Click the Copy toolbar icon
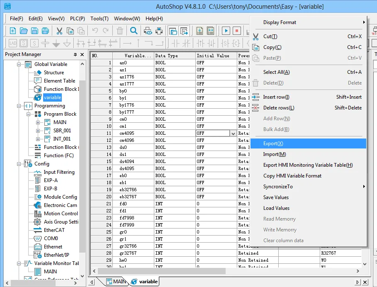Screen dimensions: 377x287 pyautogui.click(x=70, y=31)
